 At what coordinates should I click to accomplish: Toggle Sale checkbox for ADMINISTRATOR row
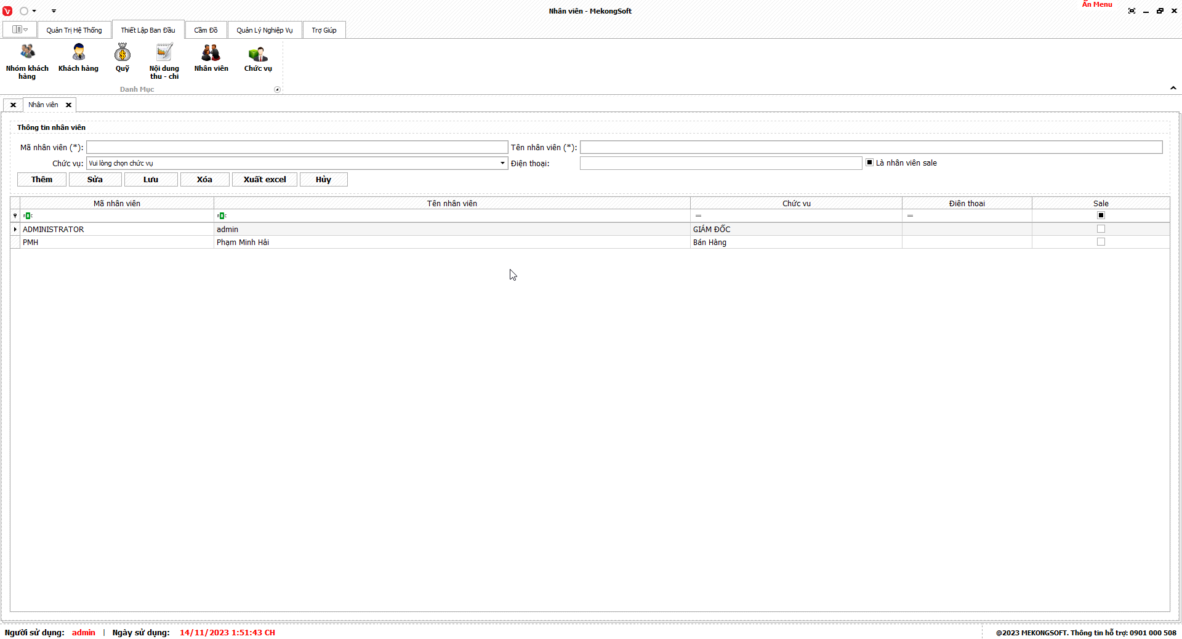[1101, 229]
